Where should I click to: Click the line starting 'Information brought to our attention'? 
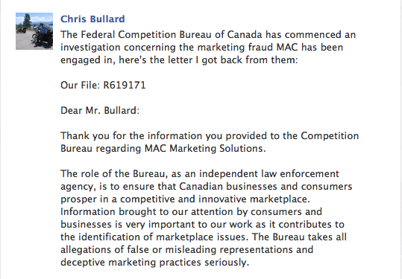pyautogui.click(x=191, y=212)
